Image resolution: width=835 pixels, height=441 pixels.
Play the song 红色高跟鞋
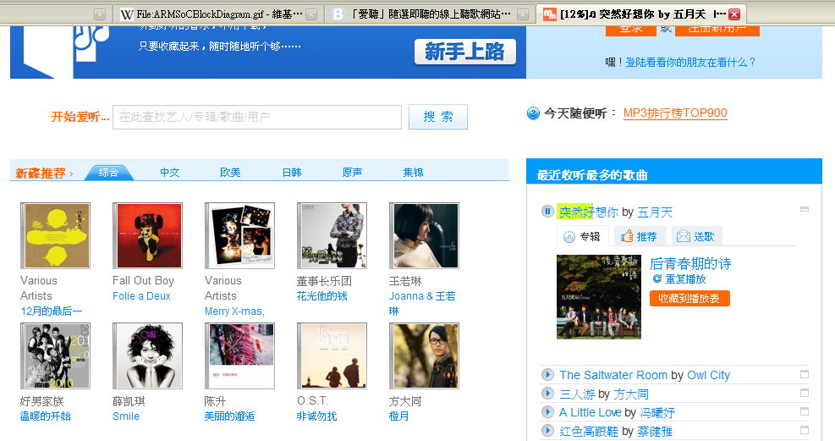coord(547,430)
